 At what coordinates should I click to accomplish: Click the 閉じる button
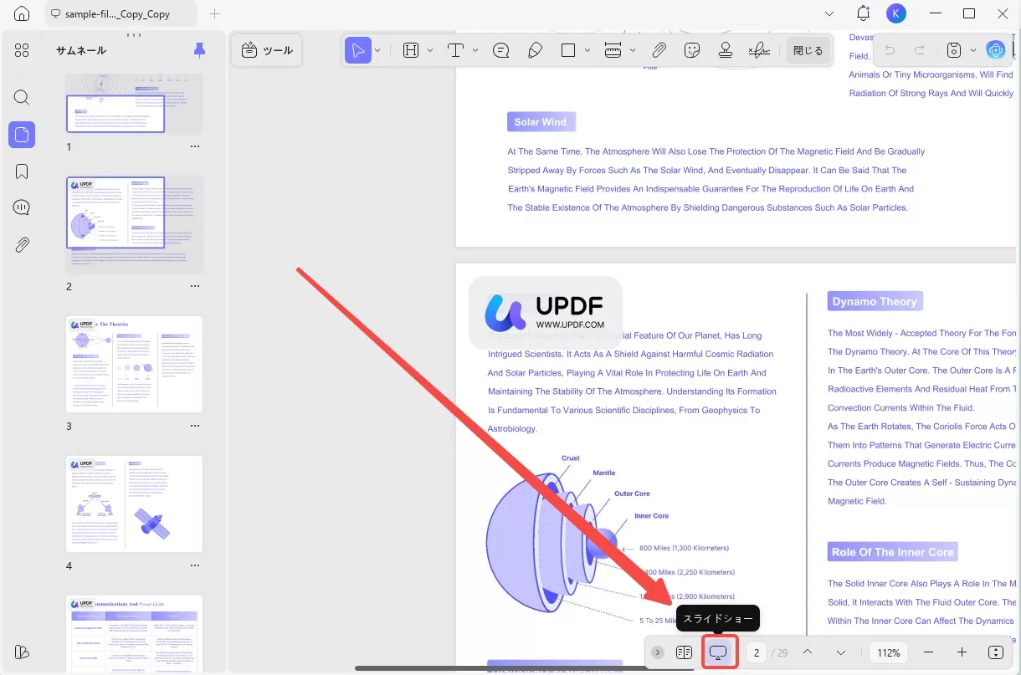tap(808, 50)
